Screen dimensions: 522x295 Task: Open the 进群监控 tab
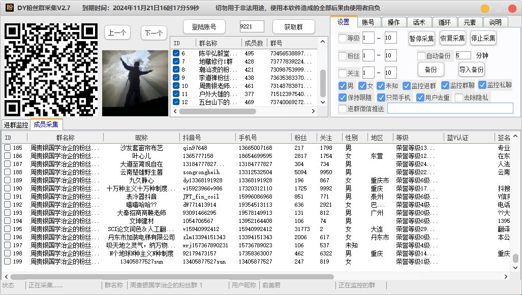[16, 125]
